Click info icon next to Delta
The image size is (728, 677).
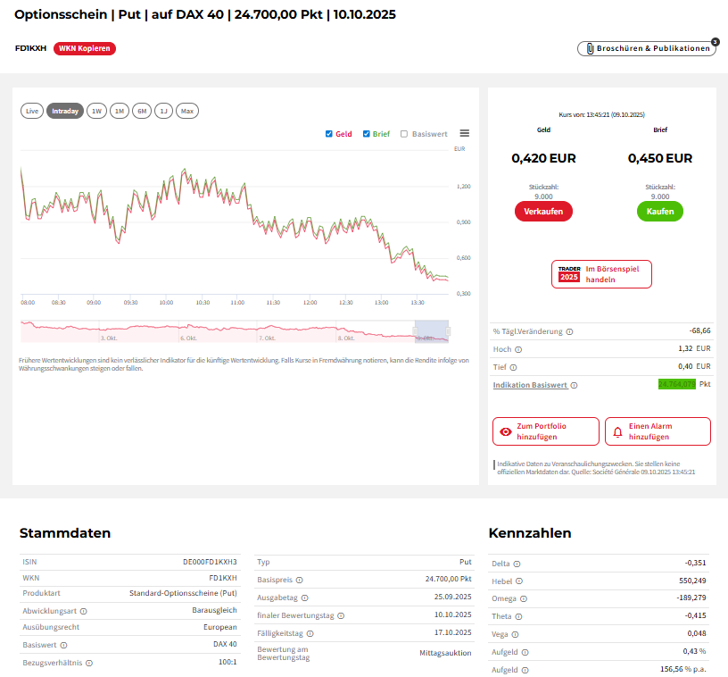[x=517, y=564]
